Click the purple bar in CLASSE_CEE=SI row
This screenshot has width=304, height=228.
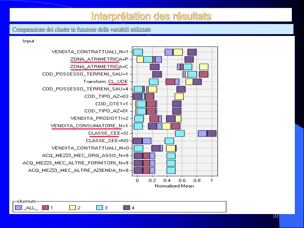point(211,133)
